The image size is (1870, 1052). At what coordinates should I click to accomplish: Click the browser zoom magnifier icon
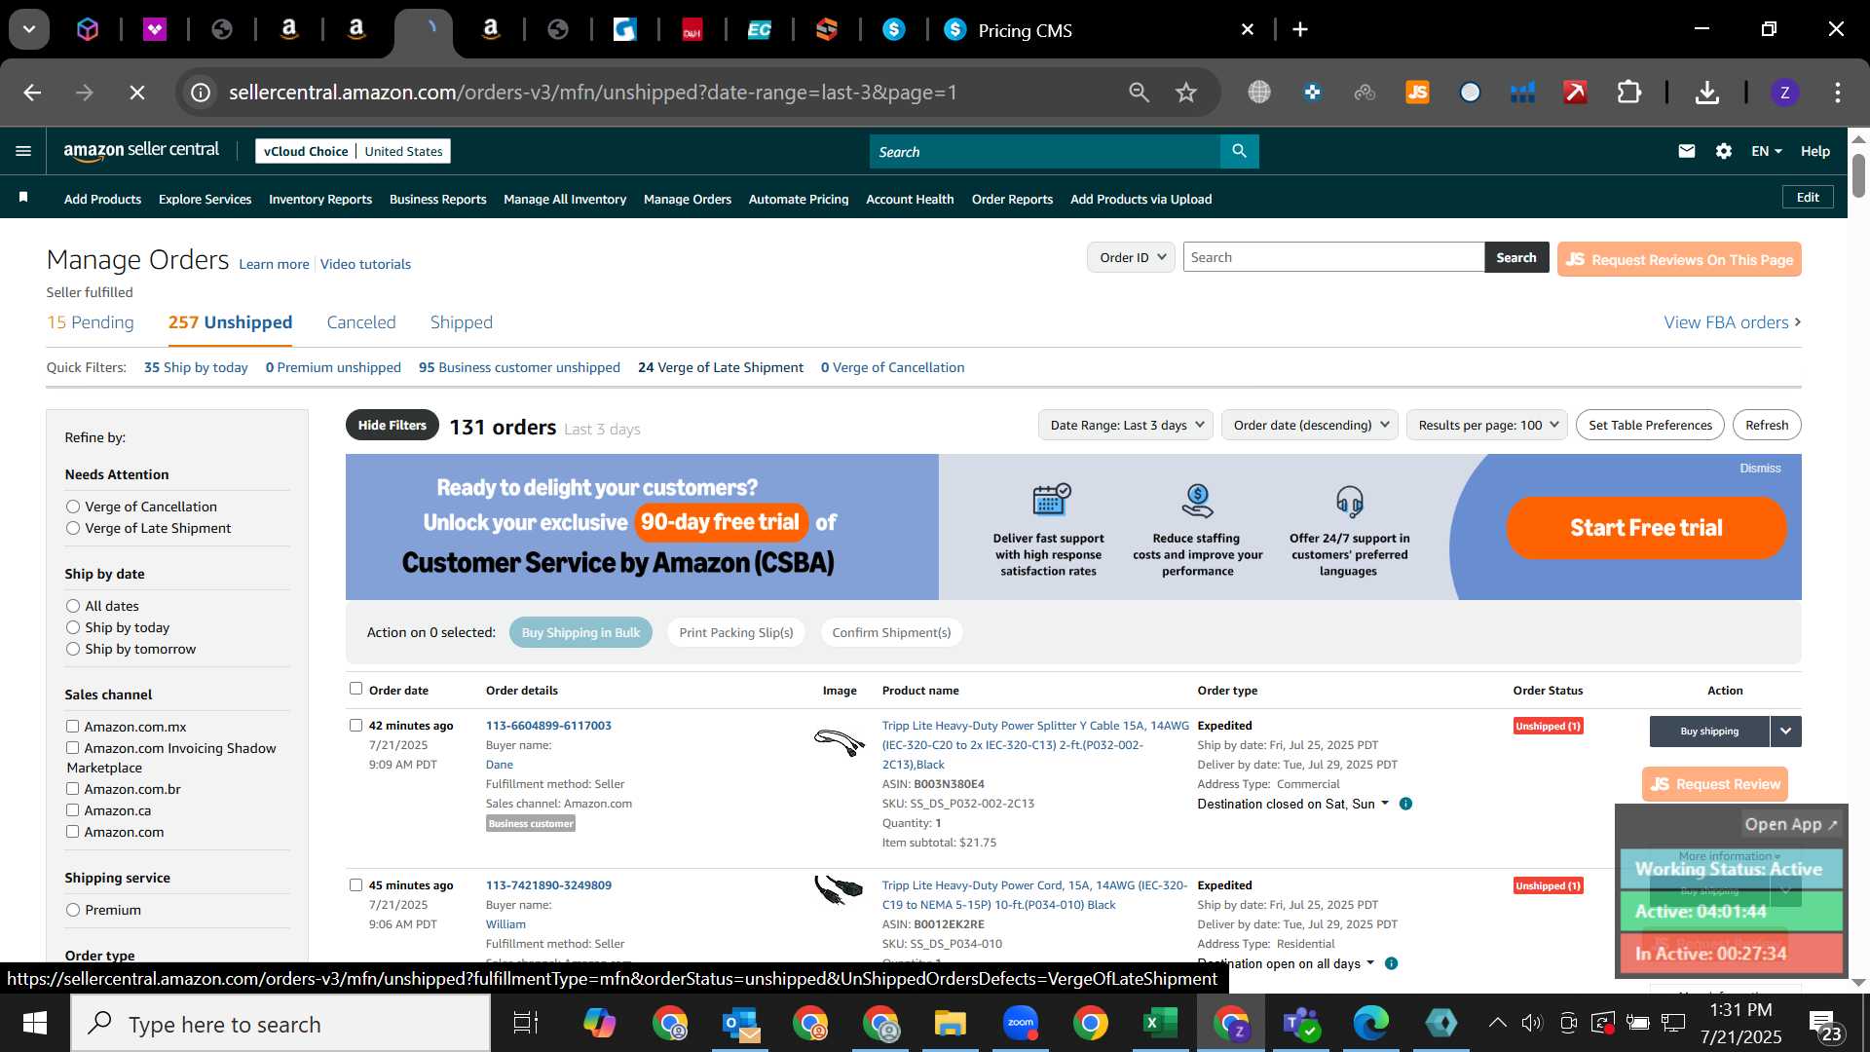pos(1139,93)
